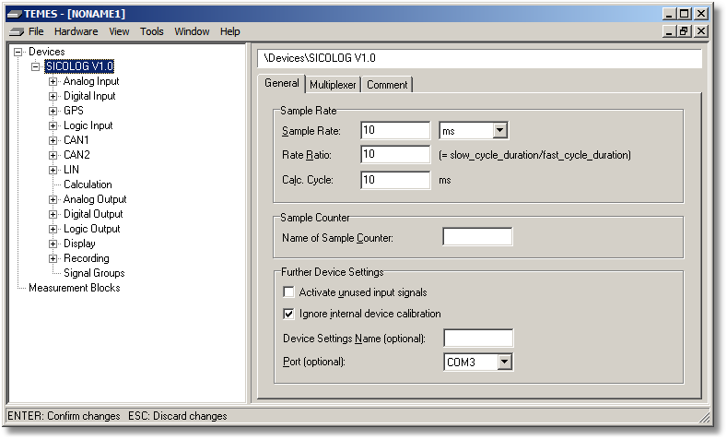Click the document icon beside File menu
Screen dimensions: 727x440
[x=17, y=31]
